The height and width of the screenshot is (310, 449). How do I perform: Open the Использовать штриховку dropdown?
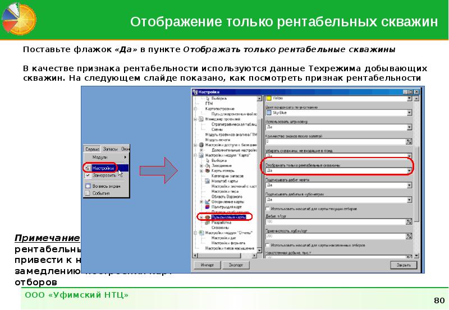(x=409, y=127)
